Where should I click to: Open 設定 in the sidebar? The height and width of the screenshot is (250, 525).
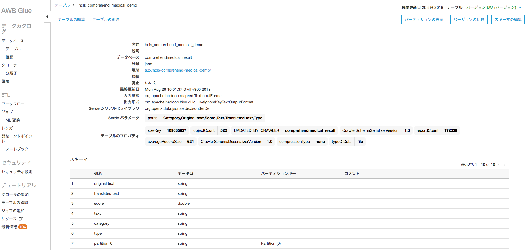click(5, 81)
